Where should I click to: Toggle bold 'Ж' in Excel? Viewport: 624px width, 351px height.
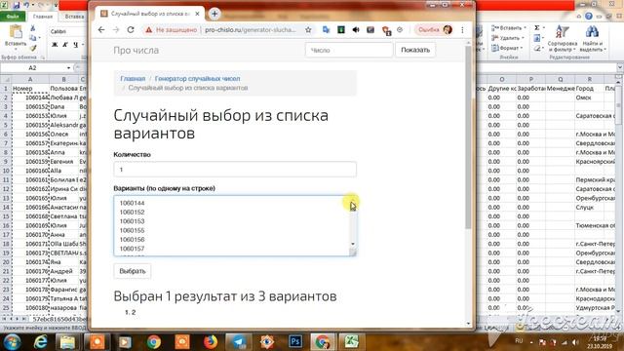click(55, 45)
